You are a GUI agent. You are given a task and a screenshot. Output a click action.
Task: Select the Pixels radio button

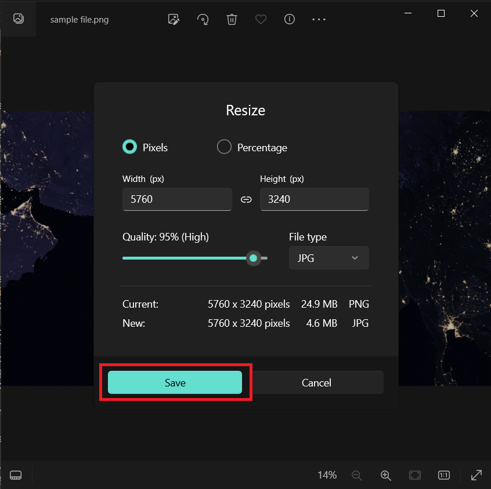129,147
